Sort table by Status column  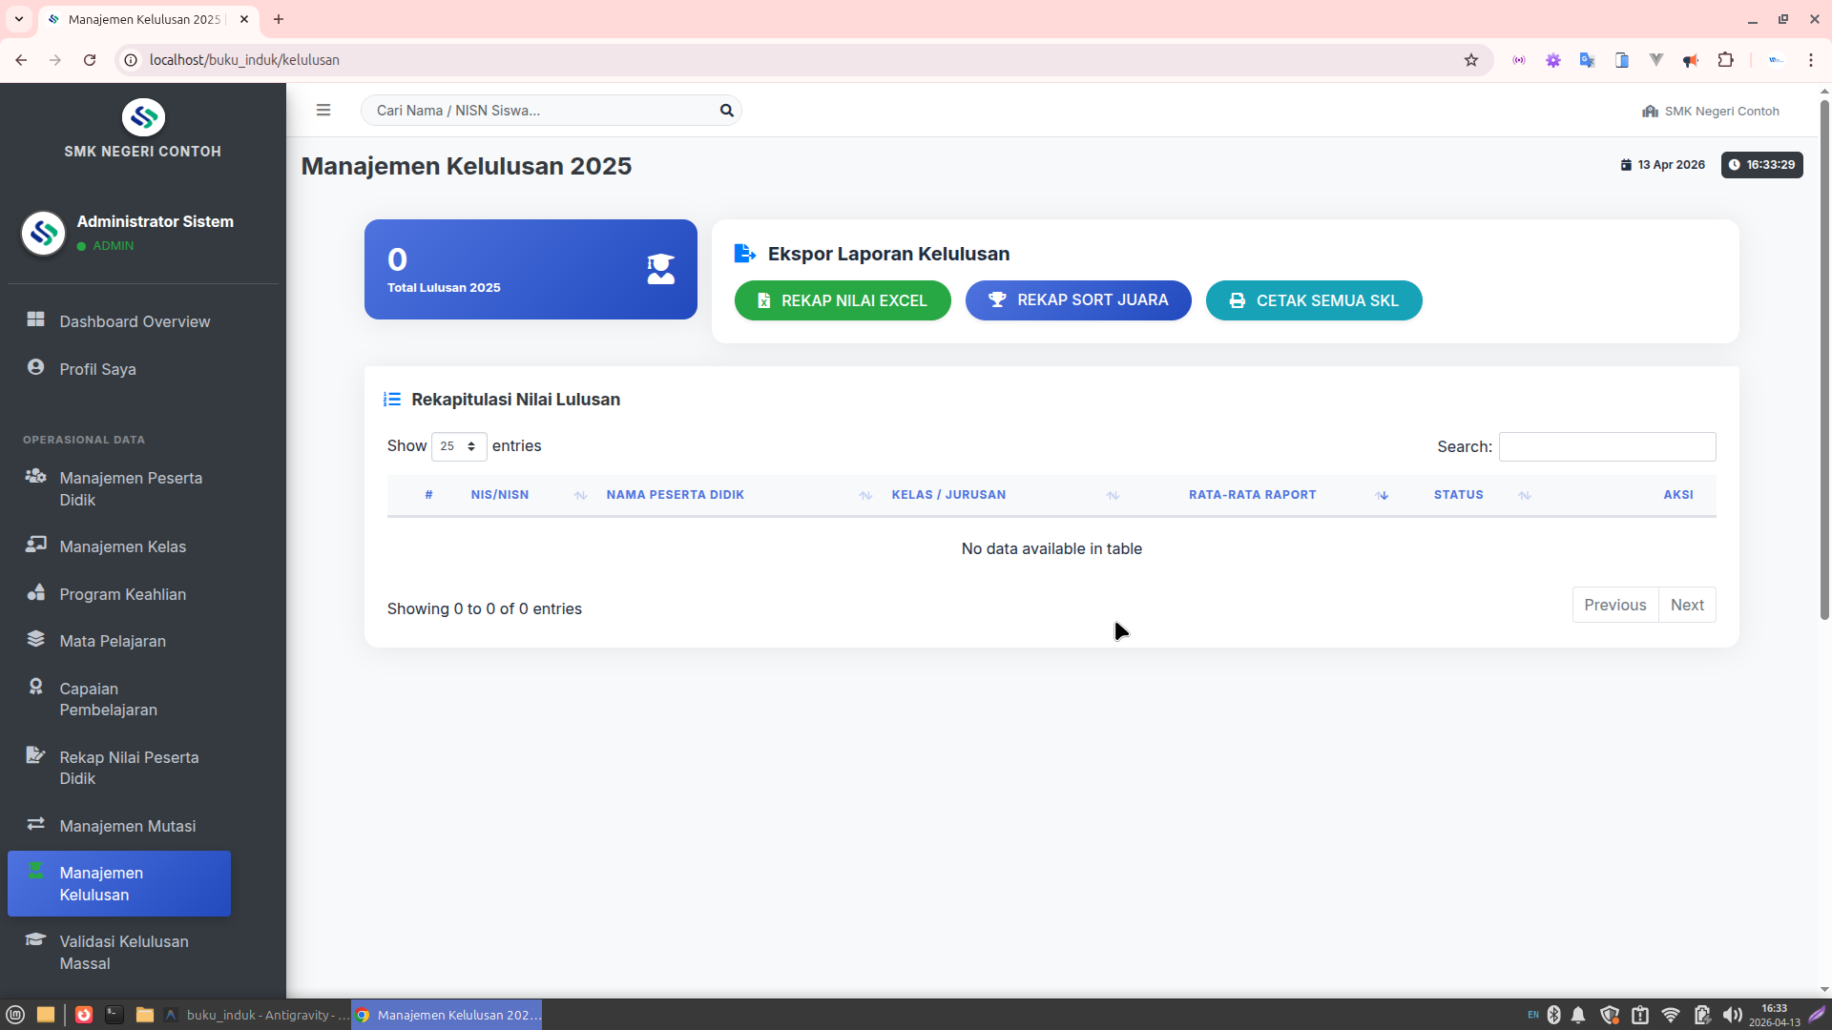tap(1458, 495)
